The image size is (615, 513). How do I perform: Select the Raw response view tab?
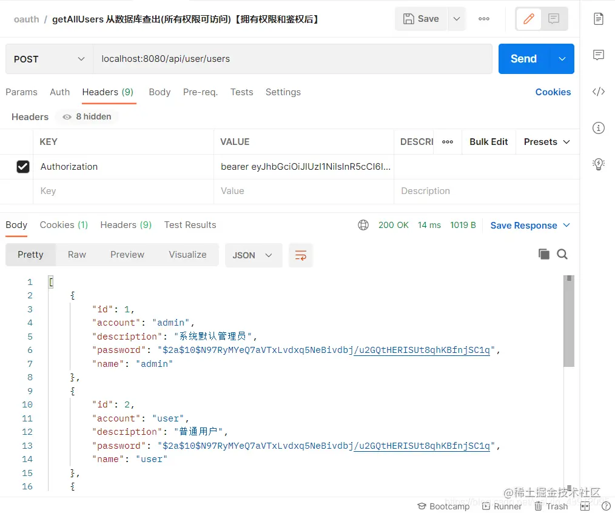(x=77, y=255)
